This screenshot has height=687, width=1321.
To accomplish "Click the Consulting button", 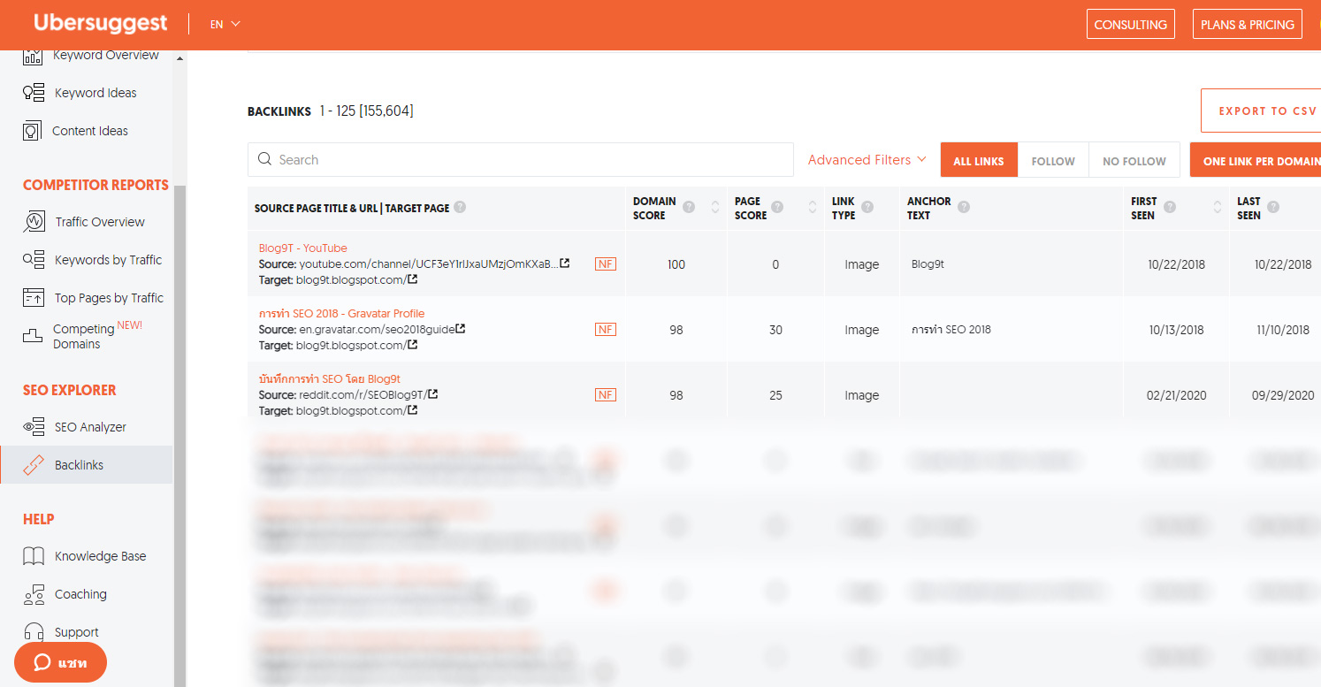I will point(1131,25).
